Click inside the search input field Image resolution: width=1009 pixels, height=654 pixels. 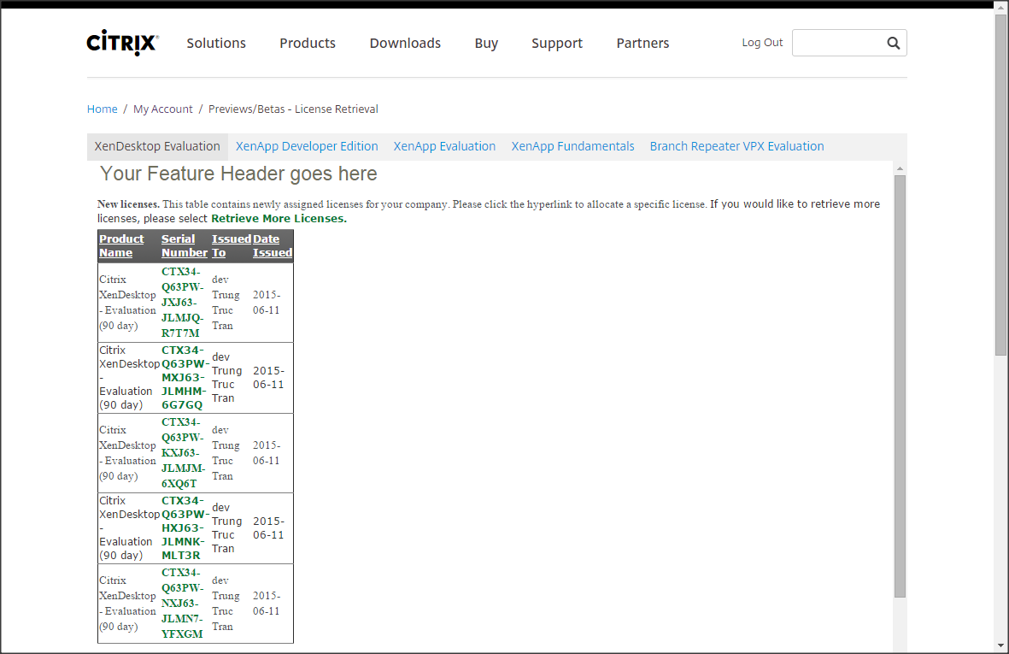[837, 43]
